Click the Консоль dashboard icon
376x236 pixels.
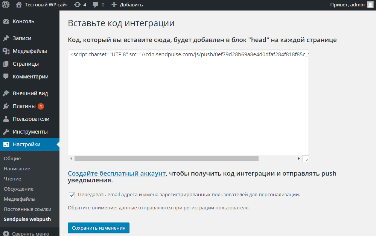tap(6, 21)
